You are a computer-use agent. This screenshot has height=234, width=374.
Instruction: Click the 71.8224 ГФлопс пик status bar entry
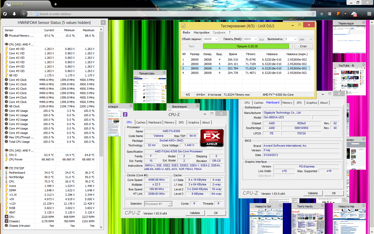point(237,95)
